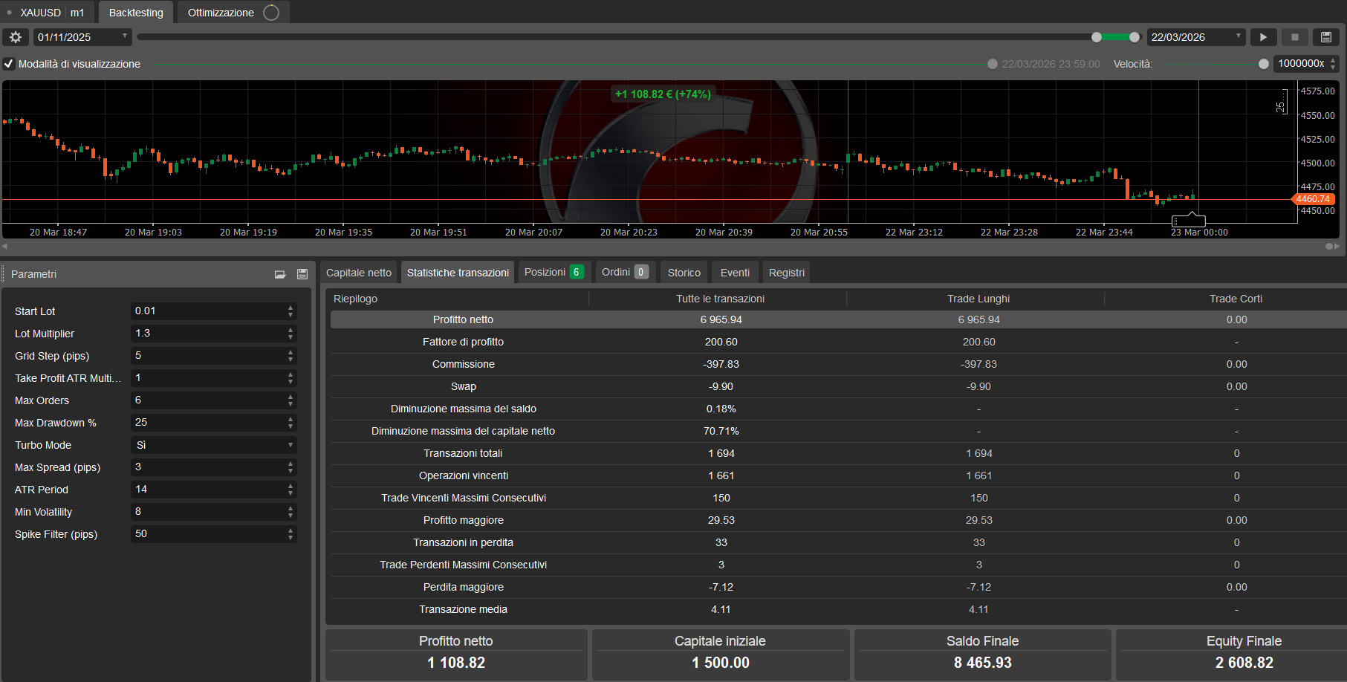Load parameters using the folder icon
1347x682 pixels.
point(280,274)
